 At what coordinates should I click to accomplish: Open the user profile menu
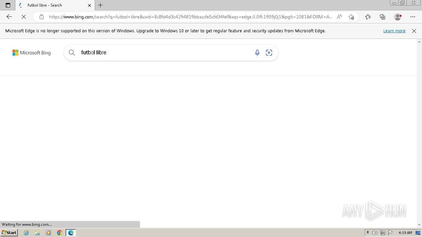(398, 17)
